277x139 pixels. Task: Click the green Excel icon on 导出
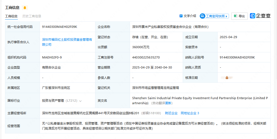pyautogui.click(x=235, y=16)
